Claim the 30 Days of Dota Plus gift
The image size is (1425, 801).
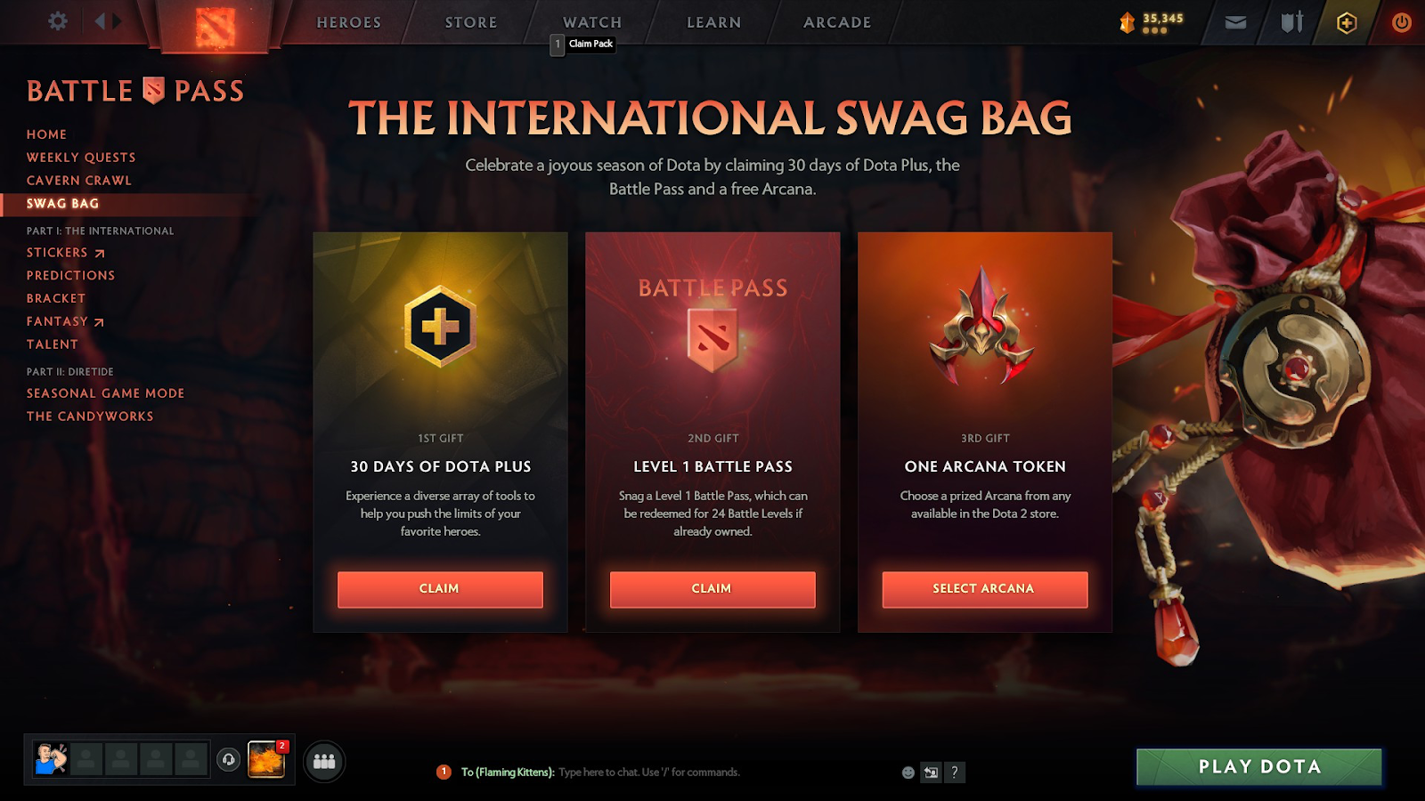[440, 589]
